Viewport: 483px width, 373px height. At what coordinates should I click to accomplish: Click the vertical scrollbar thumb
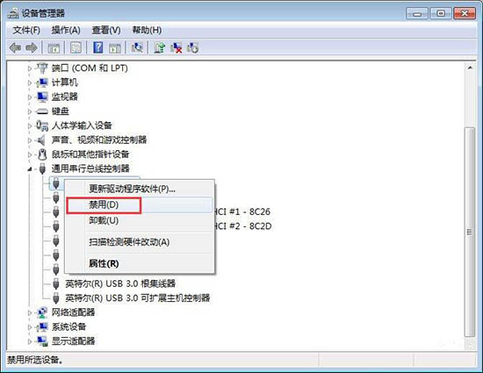(470, 232)
